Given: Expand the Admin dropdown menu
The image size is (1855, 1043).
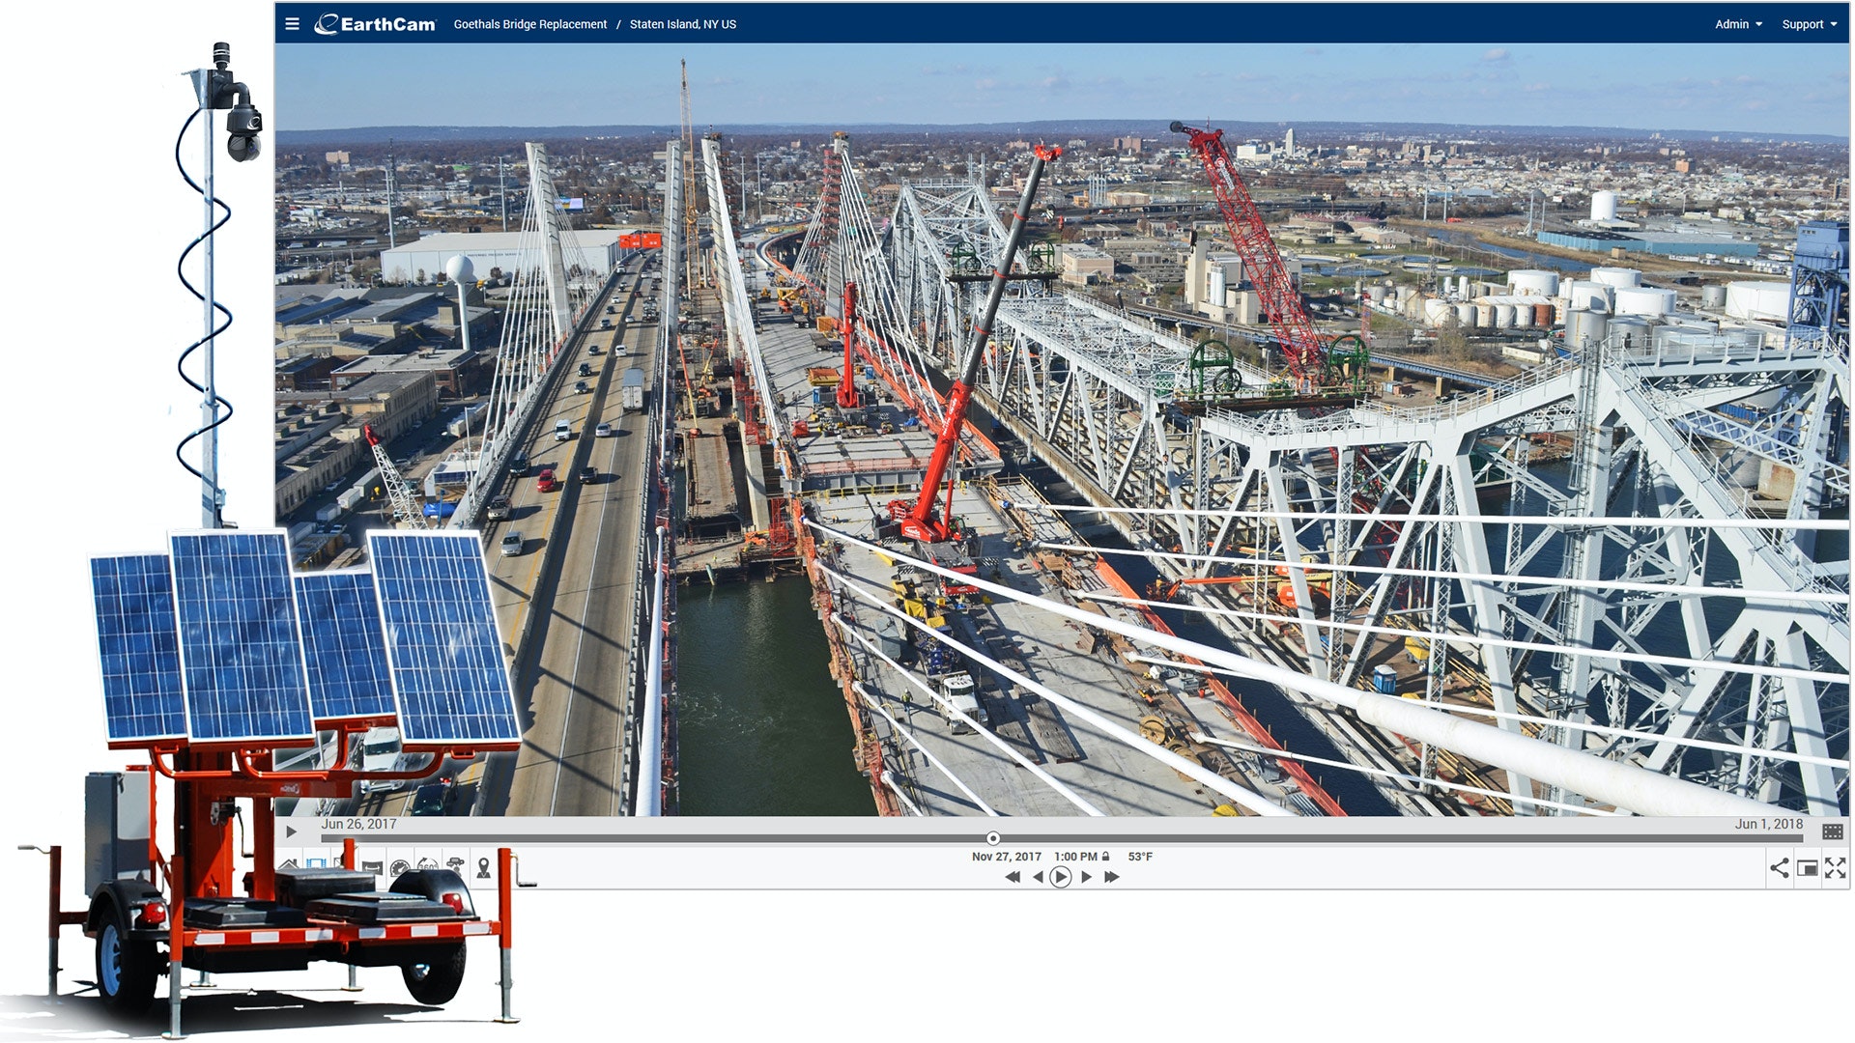Looking at the screenshot, I should coord(1738,24).
